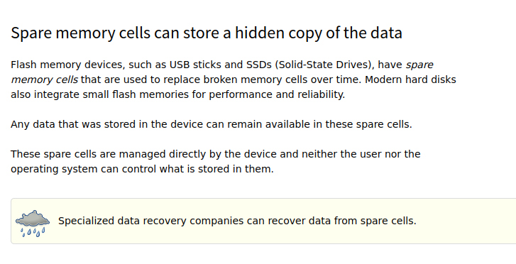Click the line "operating system can control what is stored"

142,169
